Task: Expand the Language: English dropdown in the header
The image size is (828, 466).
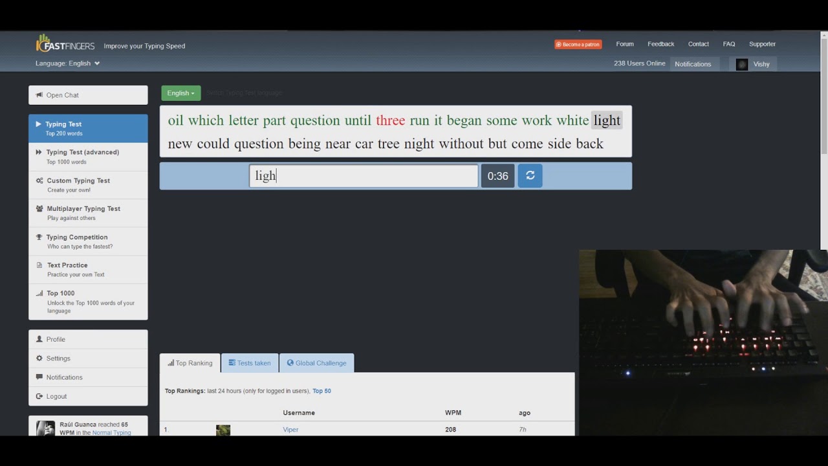Action: (67, 63)
